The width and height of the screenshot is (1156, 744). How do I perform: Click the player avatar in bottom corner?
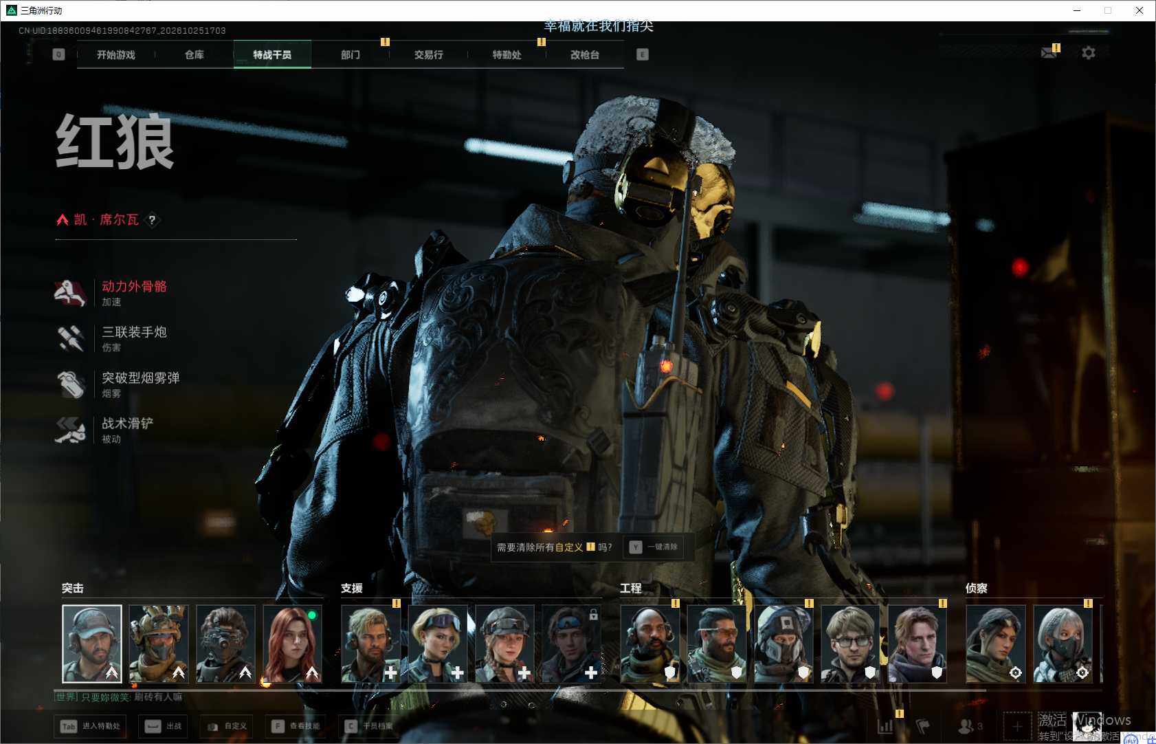click(1087, 726)
